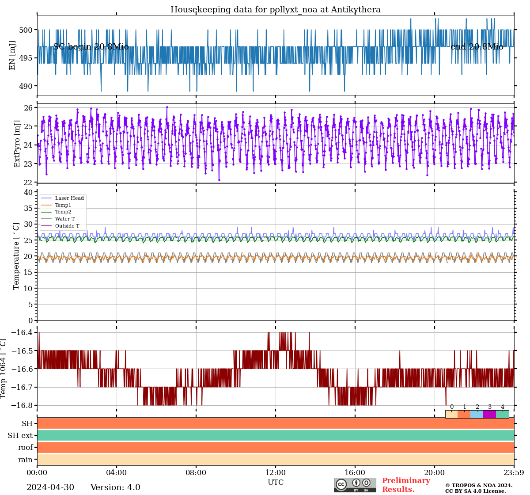
Task: Click the 'roof' row label
Action: 26,448
